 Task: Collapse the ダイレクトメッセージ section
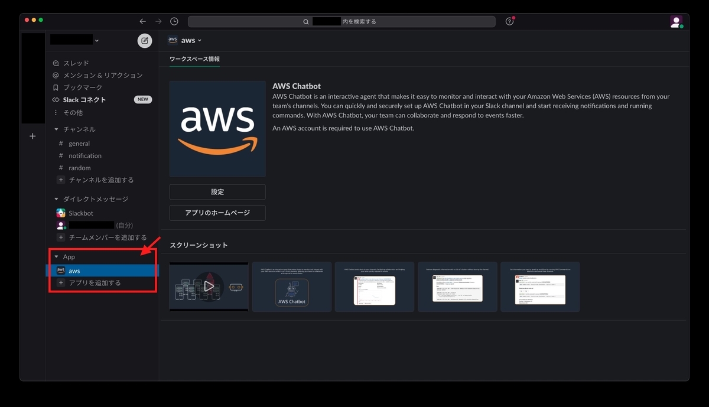tap(57, 199)
